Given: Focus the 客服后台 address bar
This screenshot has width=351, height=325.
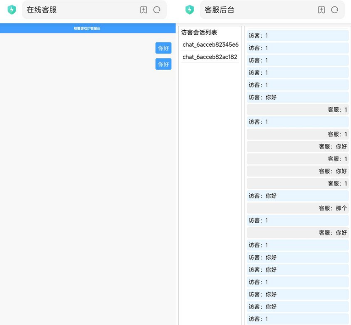Looking at the screenshot, I should pyautogui.click(x=272, y=10).
